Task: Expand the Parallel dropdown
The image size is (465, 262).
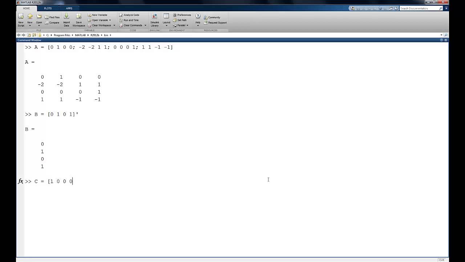Action: [181, 25]
